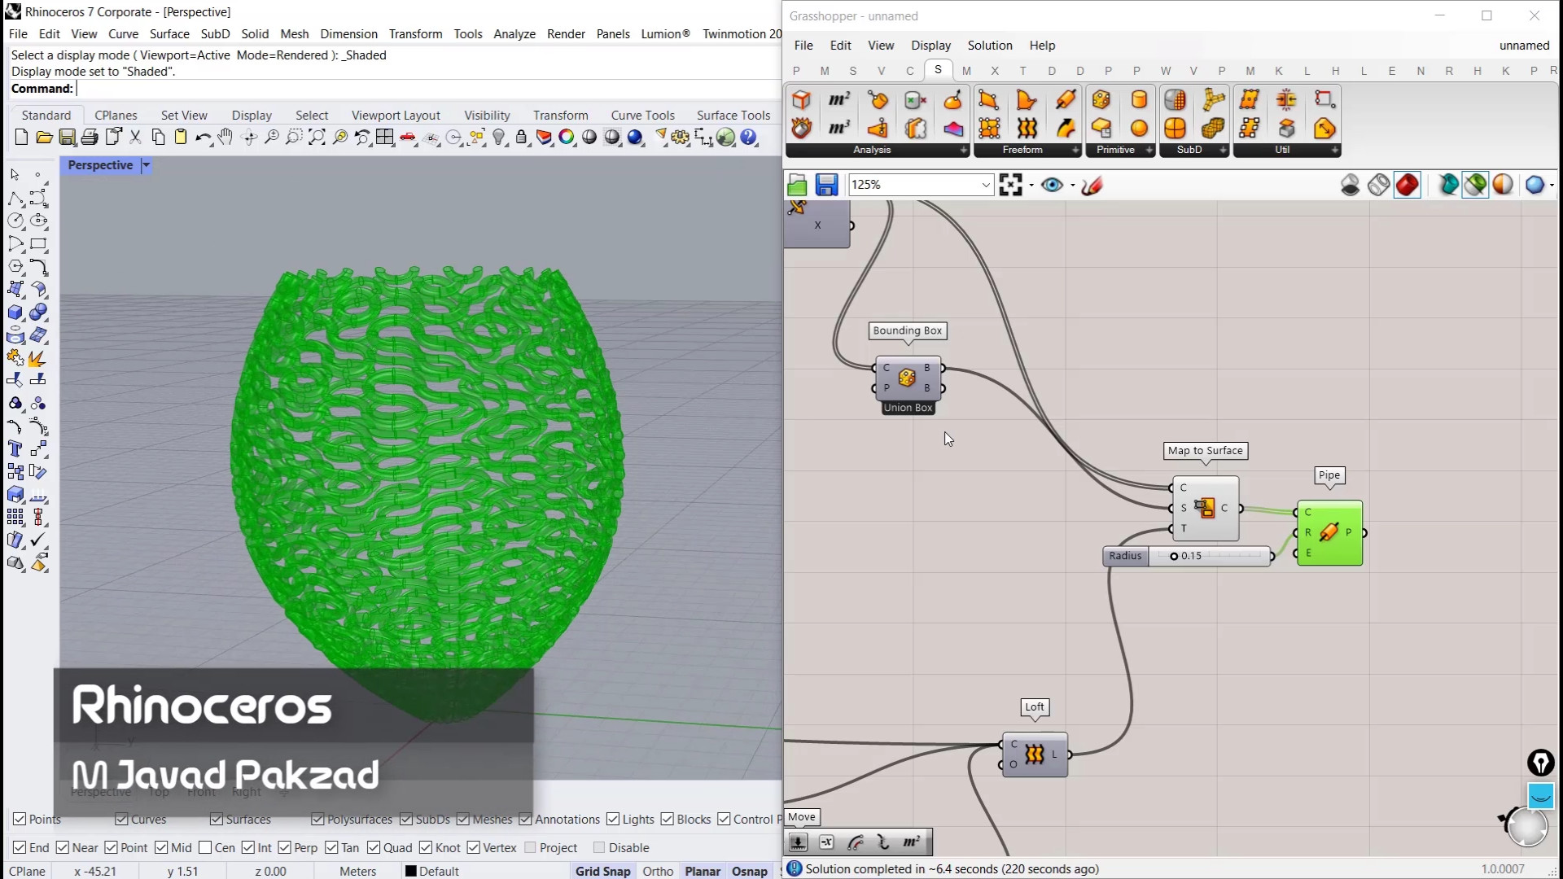Click the Osnap status bar button
The width and height of the screenshot is (1563, 879).
[749, 871]
